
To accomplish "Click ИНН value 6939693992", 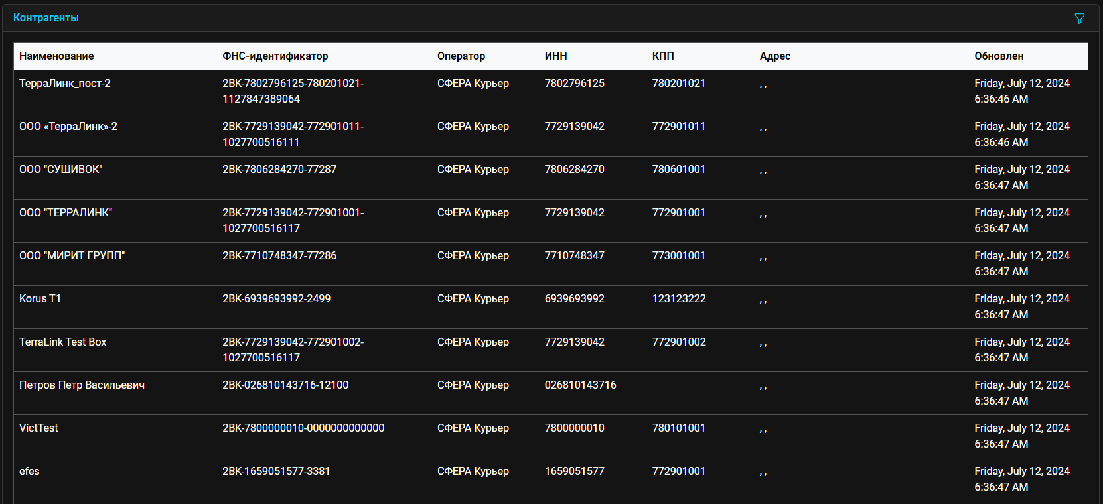I will (x=575, y=299).
